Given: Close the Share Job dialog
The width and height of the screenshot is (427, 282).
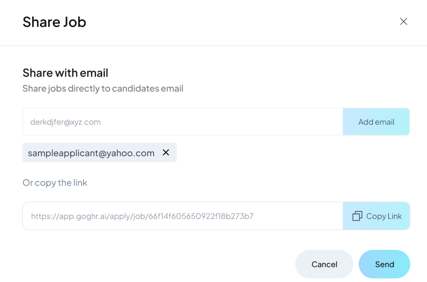Looking at the screenshot, I should (403, 21).
